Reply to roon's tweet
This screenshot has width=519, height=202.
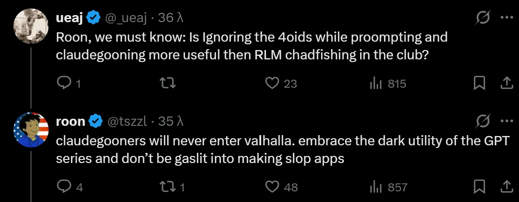click(x=64, y=187)
